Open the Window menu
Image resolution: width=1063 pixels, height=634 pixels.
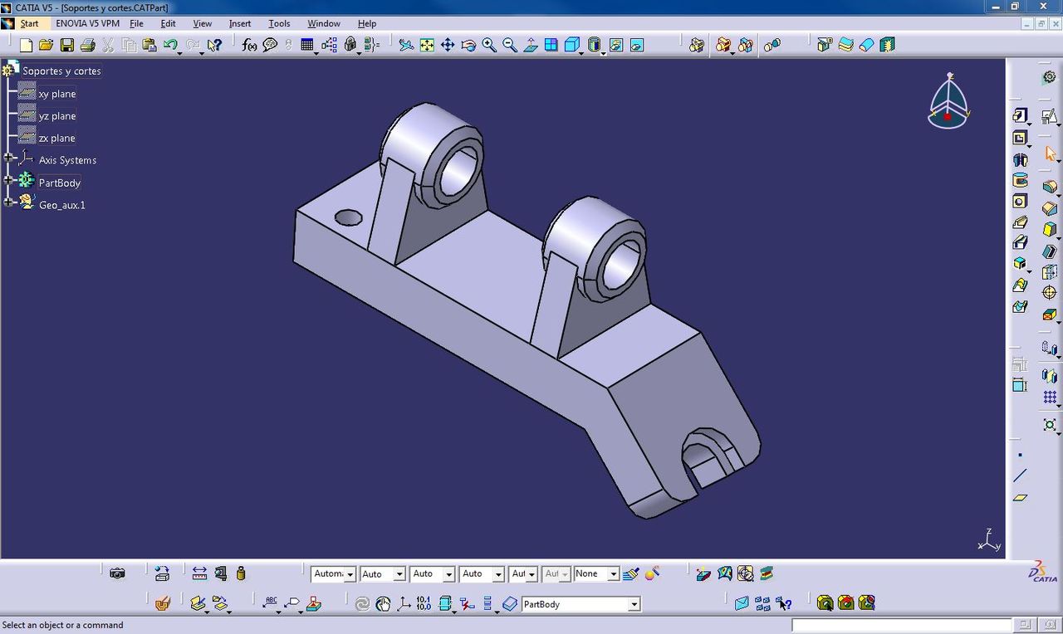[x=324, y=23]
